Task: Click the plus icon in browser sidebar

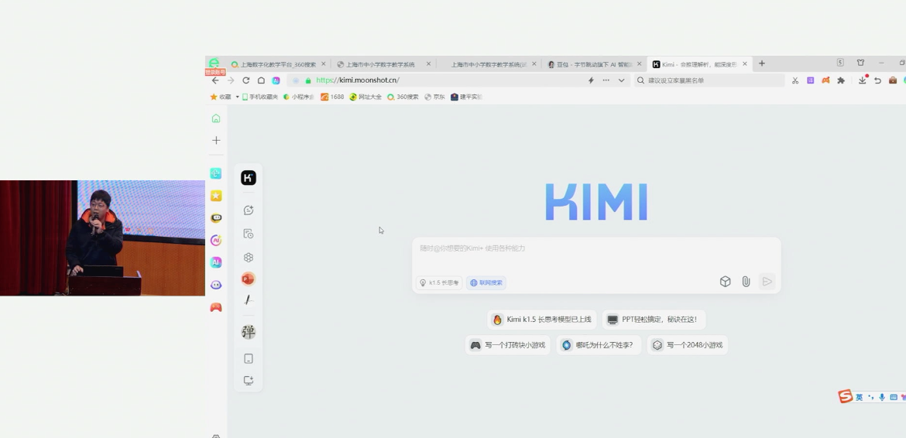Action: pos(216,140)
